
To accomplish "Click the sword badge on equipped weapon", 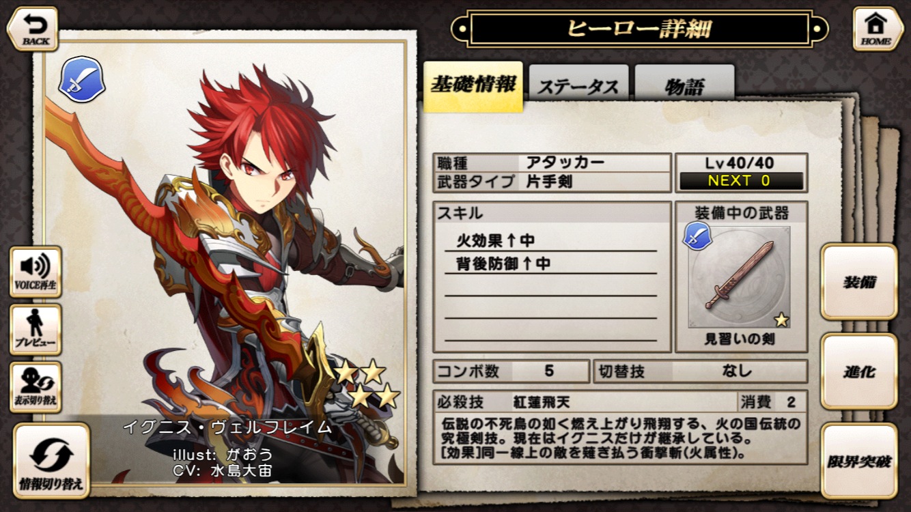I will click(698, 236).
